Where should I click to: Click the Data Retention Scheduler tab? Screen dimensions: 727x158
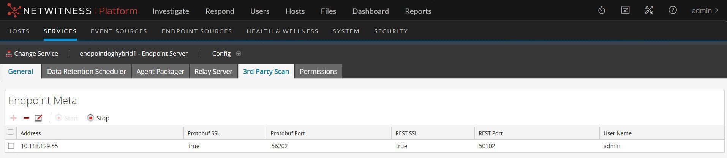(86, 71)
